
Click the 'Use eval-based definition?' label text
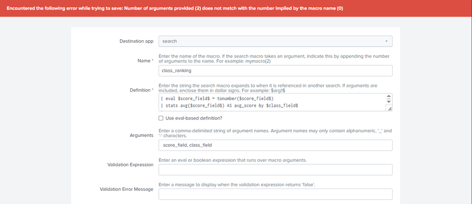coord(194,118)
